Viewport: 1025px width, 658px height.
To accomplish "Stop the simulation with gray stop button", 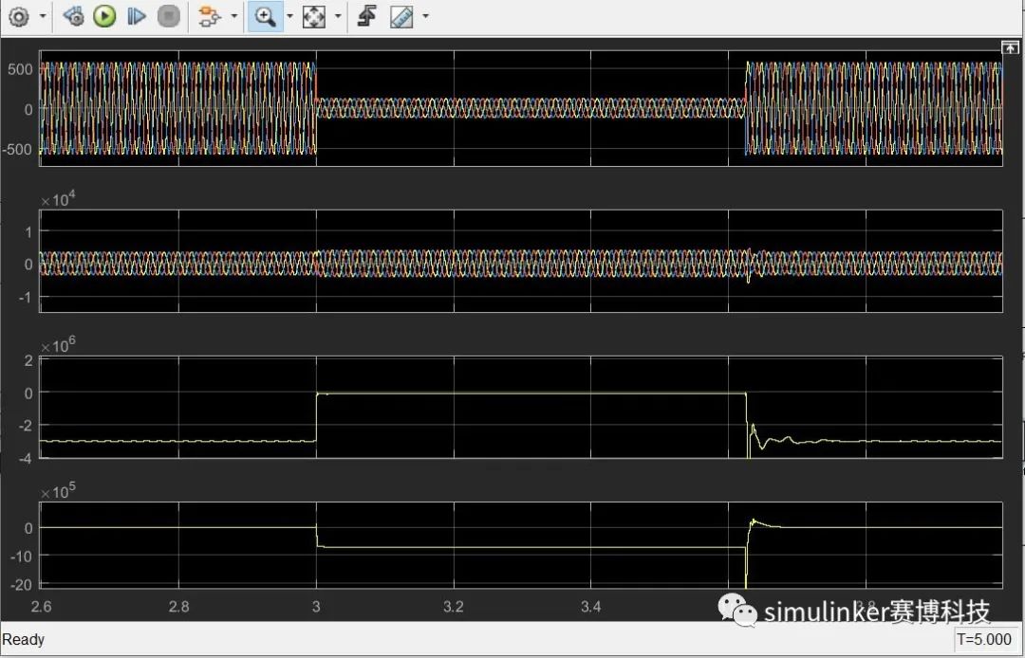I will point(169,16).
